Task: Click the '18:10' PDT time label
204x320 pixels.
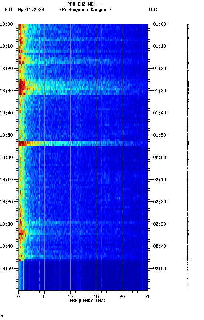Action: (6, 46)
